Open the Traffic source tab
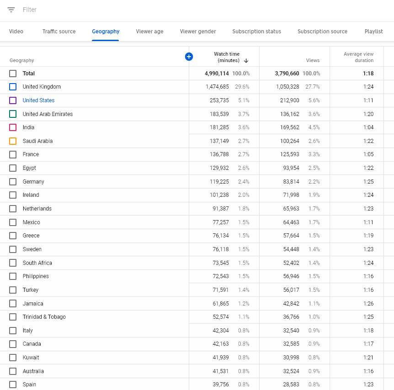This screenshot has width=394, height=390. coord(59,32)
